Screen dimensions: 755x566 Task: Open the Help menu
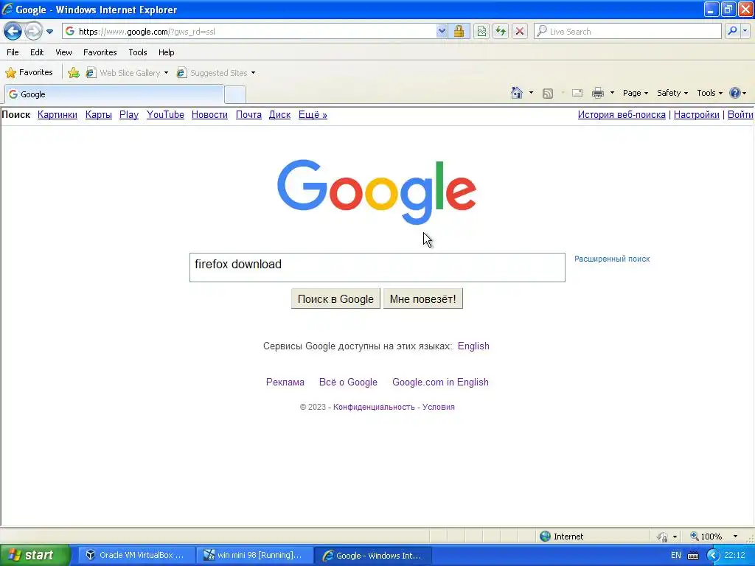(x=166, y=52)
